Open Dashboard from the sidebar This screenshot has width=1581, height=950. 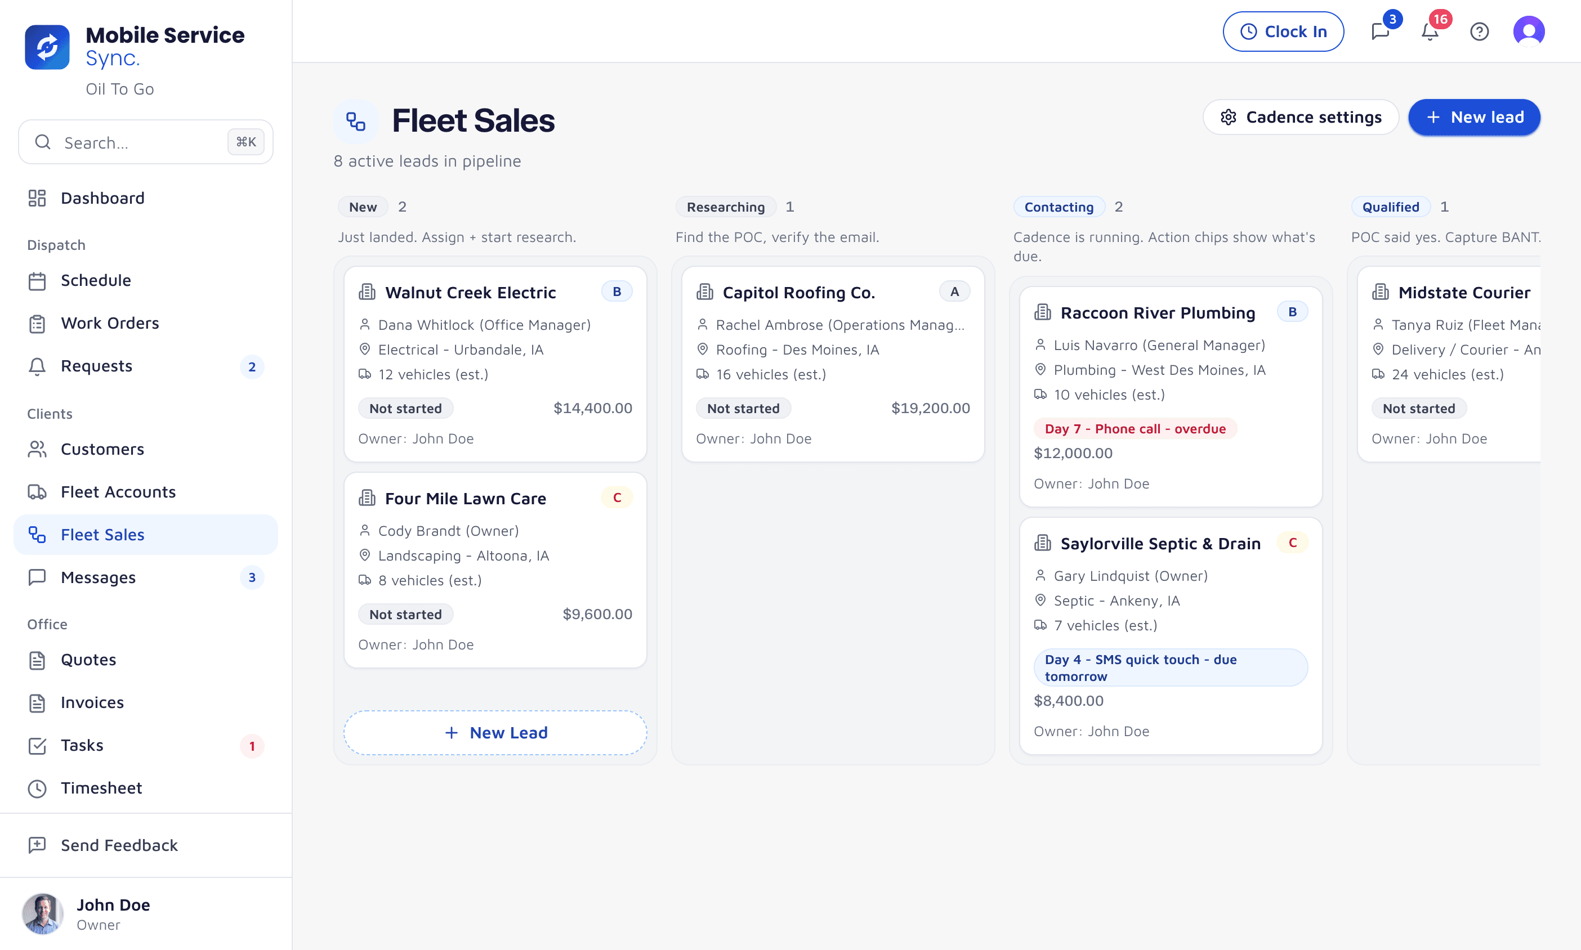[x=145, y=198]
